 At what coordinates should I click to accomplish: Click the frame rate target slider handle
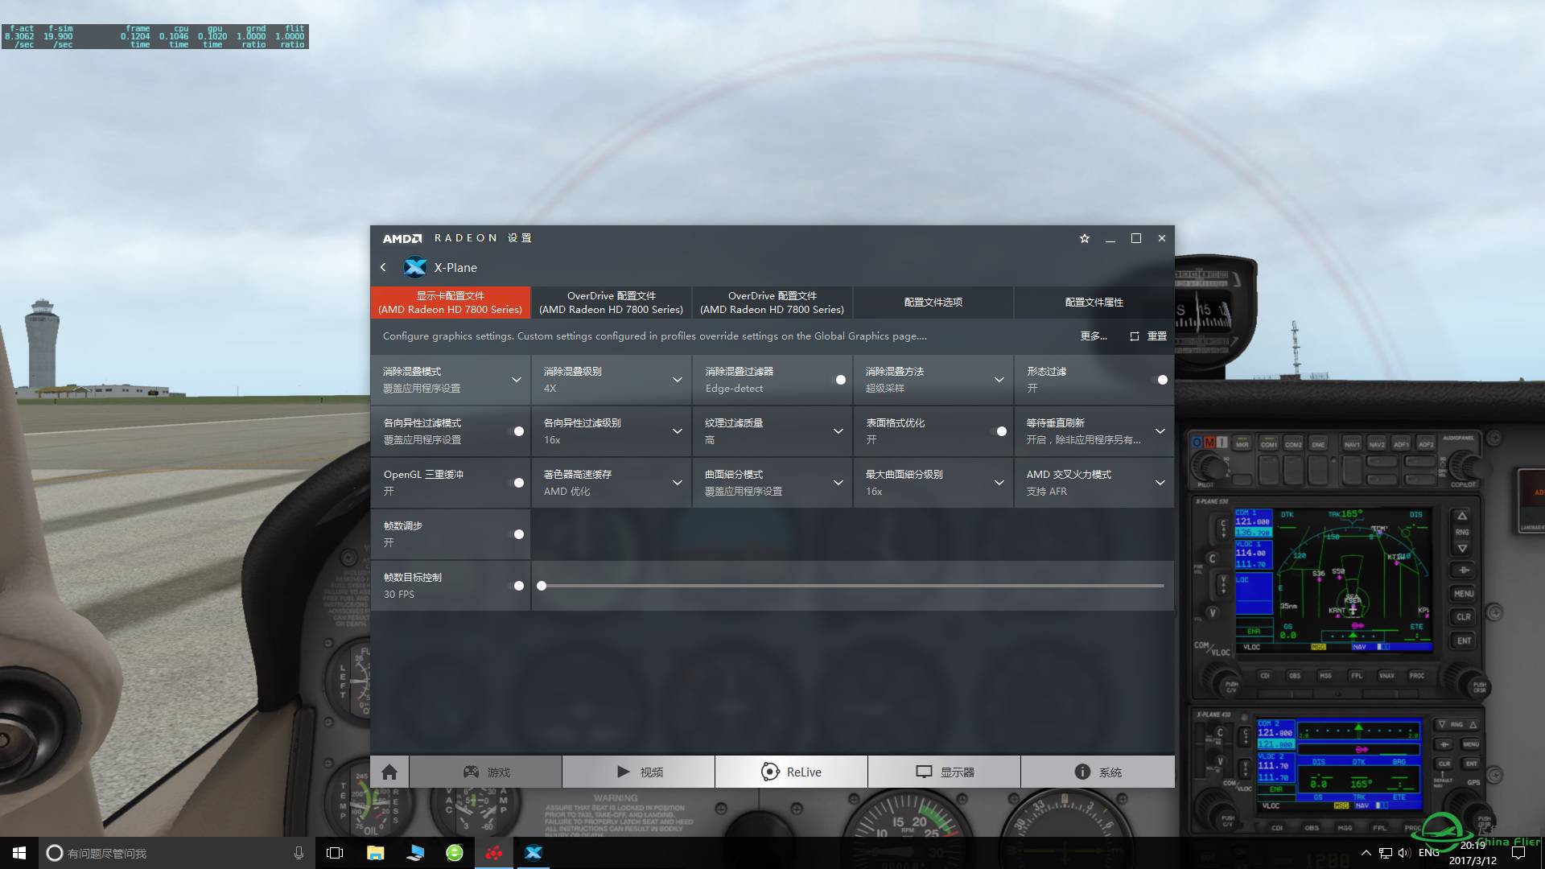[x=542, y=586]
